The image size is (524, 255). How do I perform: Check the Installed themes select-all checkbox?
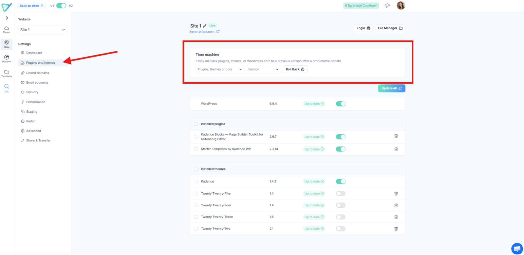(196, 169)
